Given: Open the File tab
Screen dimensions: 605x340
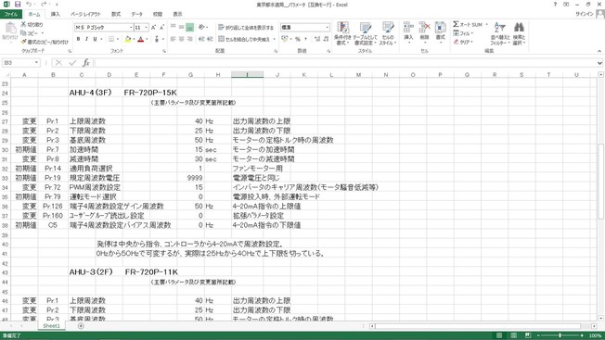Looking at the screenshot, I should coord(11,14).
